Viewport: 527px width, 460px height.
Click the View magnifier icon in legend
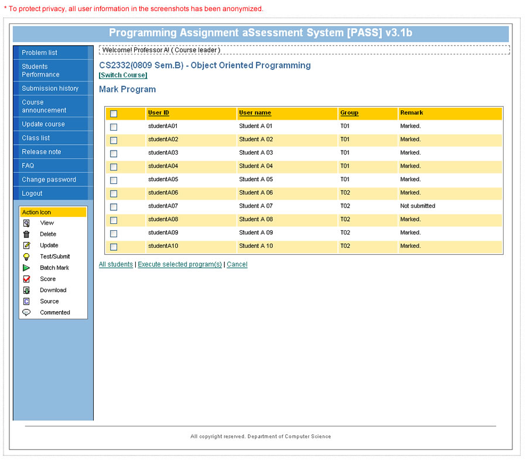[x=26, y=223]
